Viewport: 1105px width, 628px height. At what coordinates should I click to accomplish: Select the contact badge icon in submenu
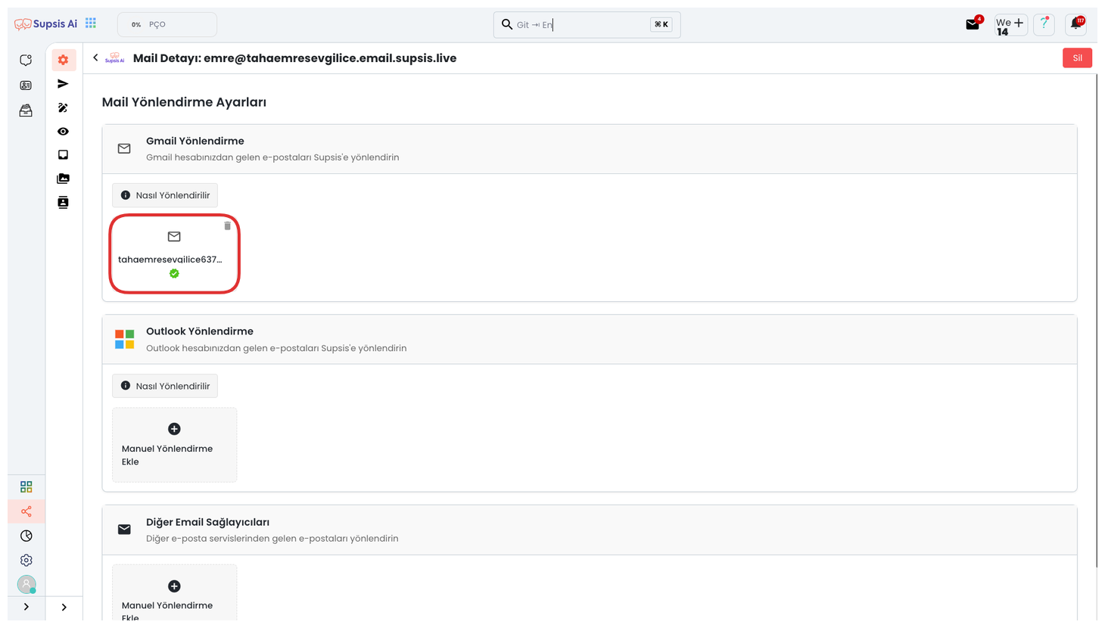click(x=64, y=202)
